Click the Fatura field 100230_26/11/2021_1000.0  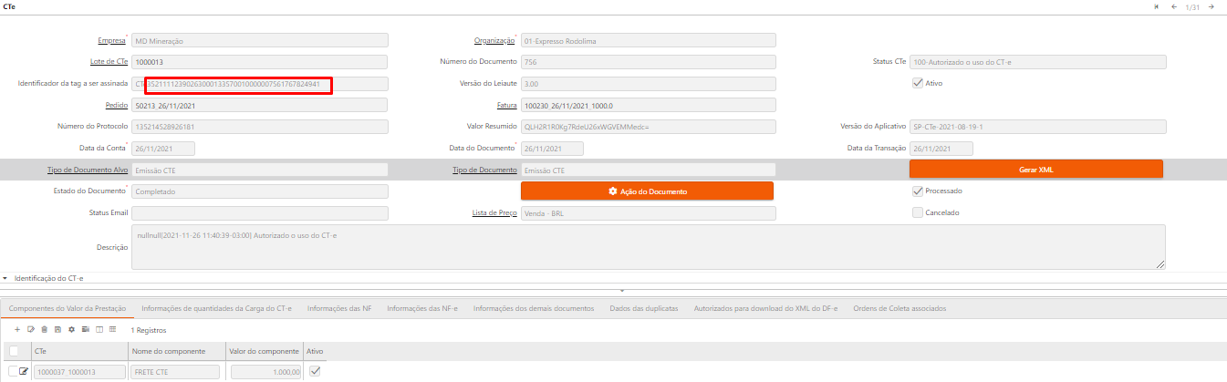point(649,105)
